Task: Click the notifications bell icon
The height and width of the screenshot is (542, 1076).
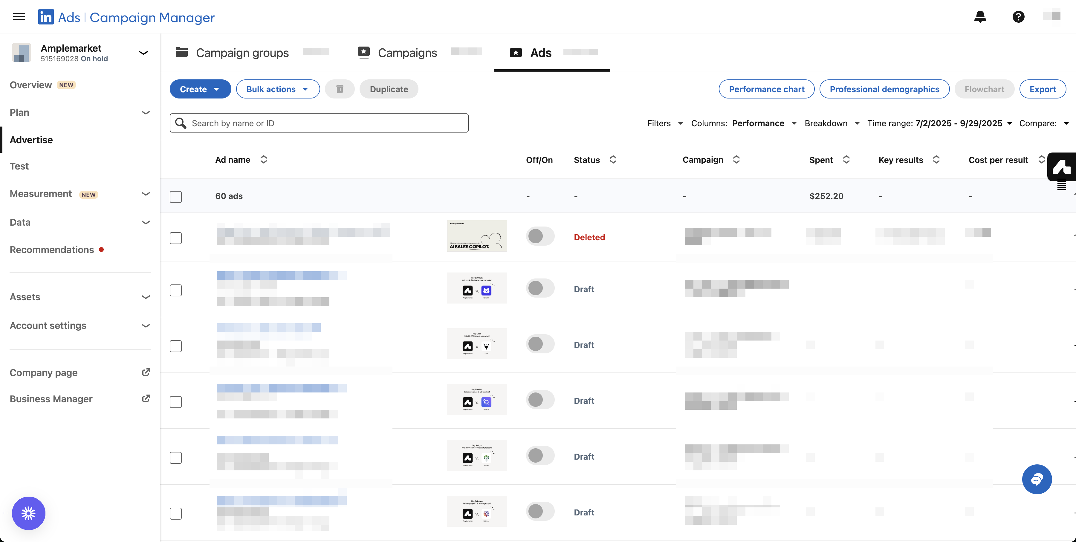Action: (980, 17)
